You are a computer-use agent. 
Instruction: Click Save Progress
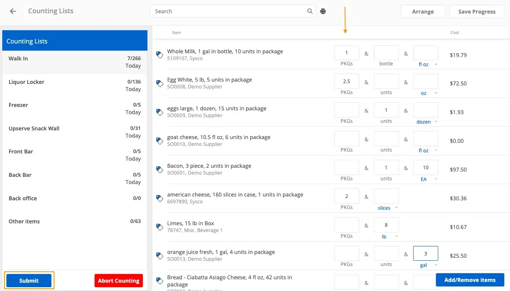476,11
